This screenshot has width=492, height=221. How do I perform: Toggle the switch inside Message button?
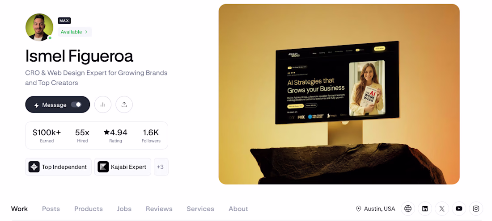coord(76,104)
